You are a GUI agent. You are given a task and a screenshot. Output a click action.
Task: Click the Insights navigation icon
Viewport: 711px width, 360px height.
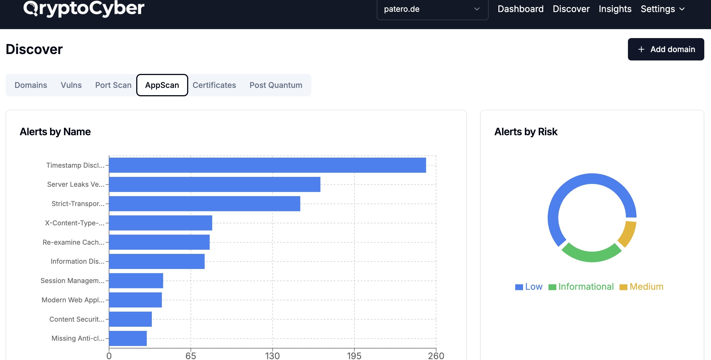tap(615, 8)
